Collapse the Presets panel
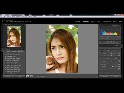The height and width of the screenshot is (93, 124). 4,49
